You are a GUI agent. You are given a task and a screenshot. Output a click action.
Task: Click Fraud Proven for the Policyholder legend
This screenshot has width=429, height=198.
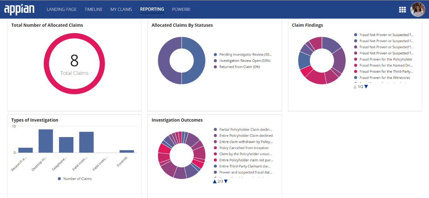[x=385, y=59]
